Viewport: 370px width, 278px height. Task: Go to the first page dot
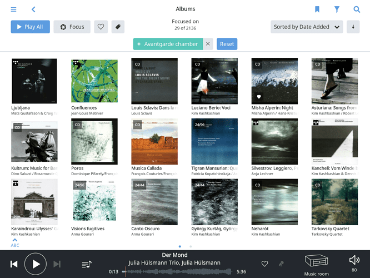click(x=180, y=246)
